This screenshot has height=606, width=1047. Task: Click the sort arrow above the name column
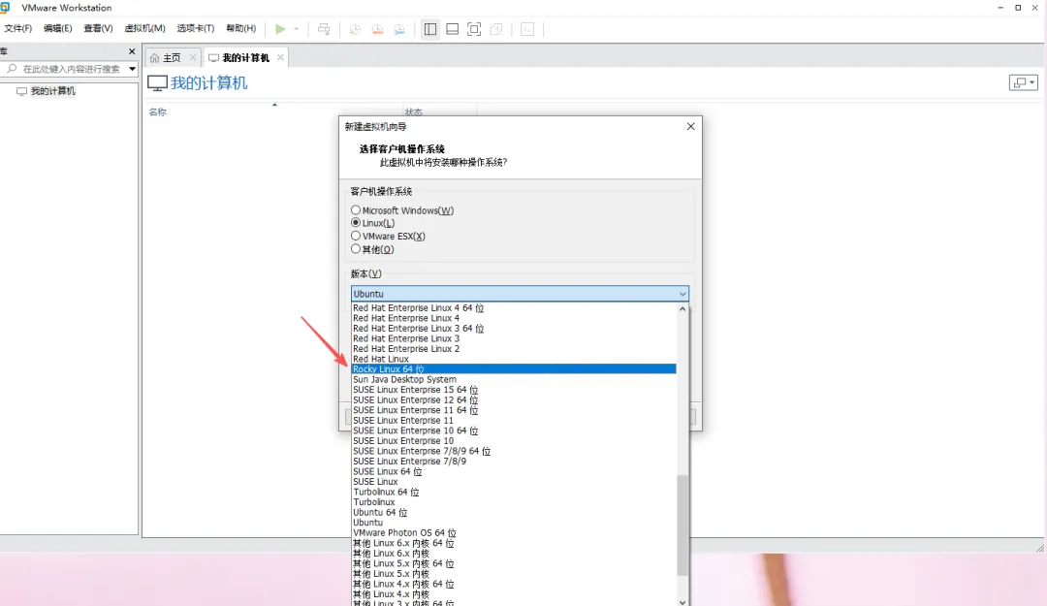click(274, 105)
